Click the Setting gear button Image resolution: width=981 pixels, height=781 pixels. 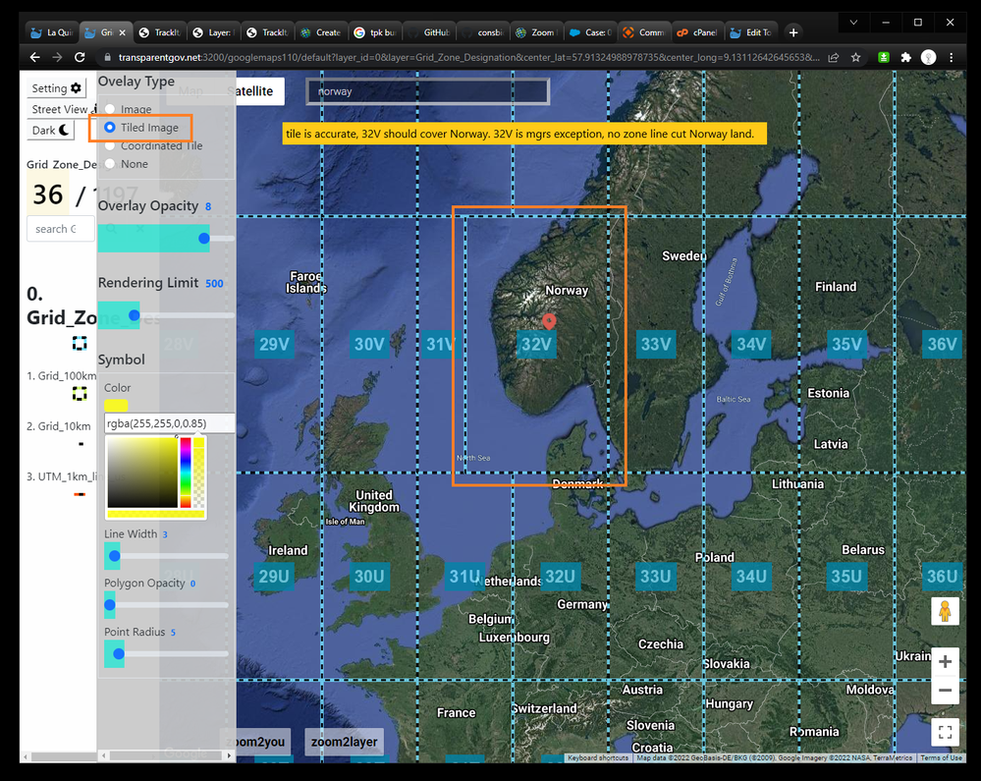[57, 88]
